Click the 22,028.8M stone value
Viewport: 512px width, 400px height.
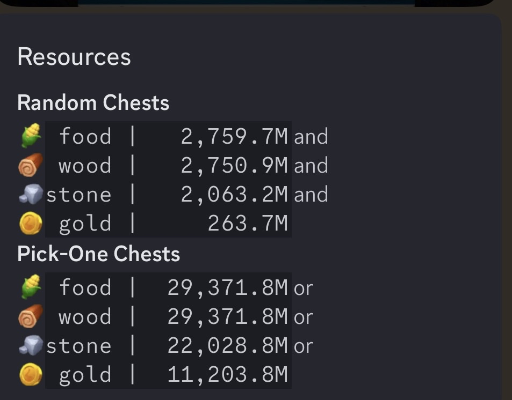(x=228, y=346)
